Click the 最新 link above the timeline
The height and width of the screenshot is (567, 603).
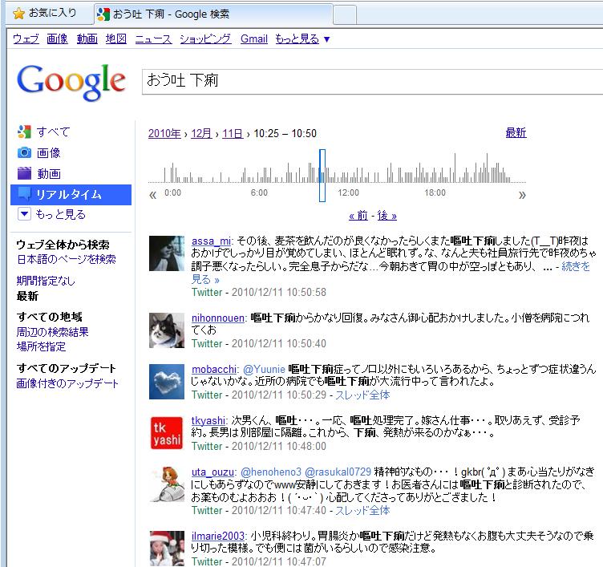[516, 132]
